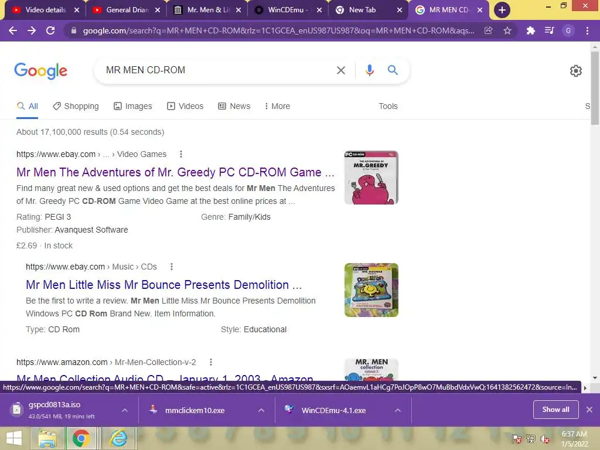Click scrollbar down arrow
The width and height of the screenshot is (600, 450).
coord(595,378)
